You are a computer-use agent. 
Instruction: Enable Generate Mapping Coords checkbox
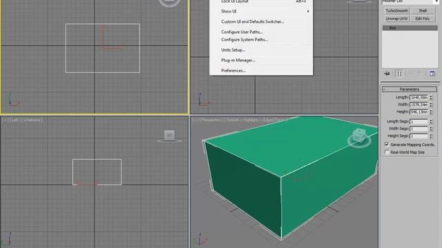click(387, 144)
